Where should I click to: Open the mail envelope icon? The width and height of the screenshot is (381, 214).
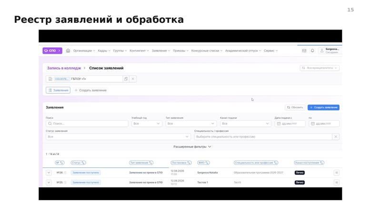pyautogui.click(x=304, y=51)
